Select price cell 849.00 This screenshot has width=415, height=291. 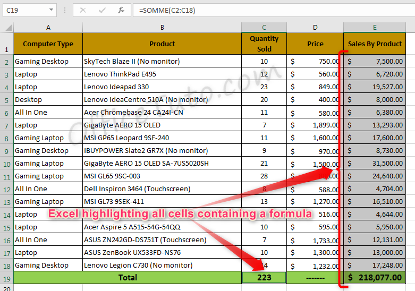[315, 87]
